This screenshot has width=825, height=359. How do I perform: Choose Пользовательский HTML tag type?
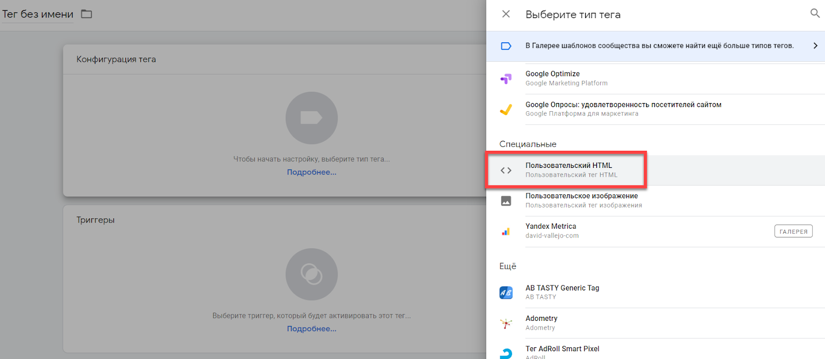[655, 170]
